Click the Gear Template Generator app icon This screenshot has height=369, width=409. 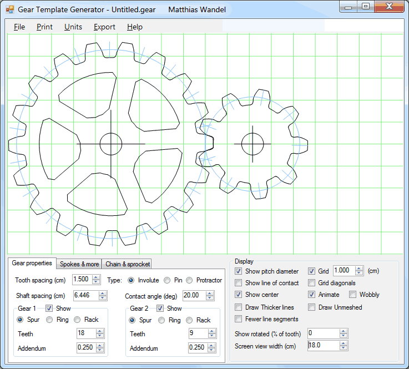[10, 9]
